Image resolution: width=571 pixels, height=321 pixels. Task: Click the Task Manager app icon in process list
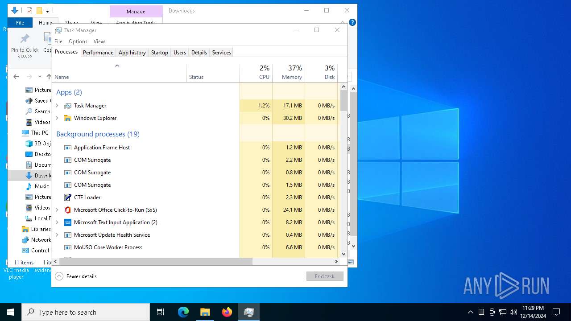tap(68, 106)
